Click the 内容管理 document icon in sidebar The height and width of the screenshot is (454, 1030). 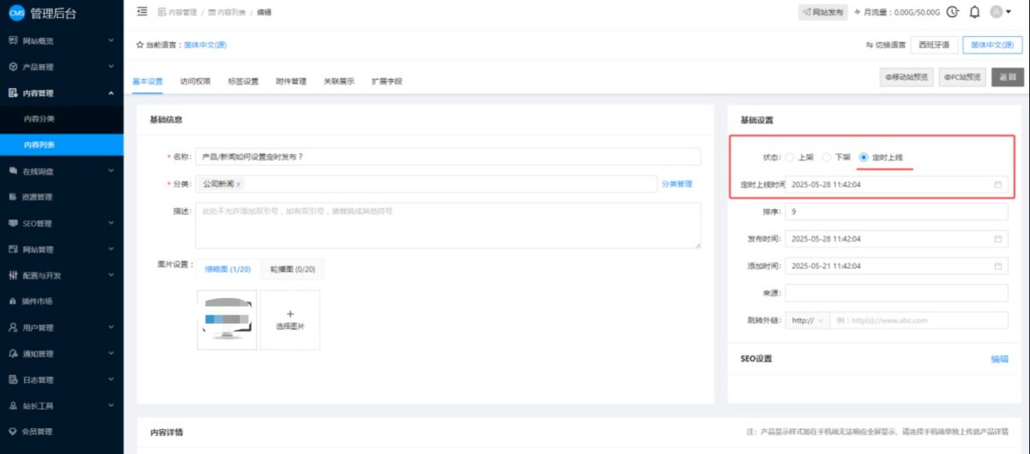coord(13,93)
